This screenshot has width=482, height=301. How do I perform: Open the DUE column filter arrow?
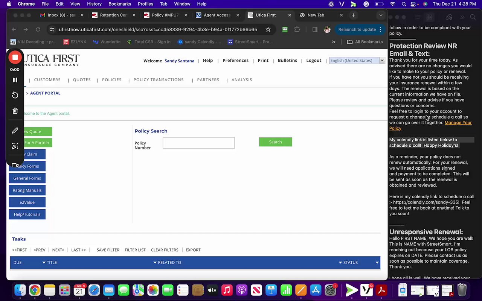pyautogui.click(x=44, y=263)
